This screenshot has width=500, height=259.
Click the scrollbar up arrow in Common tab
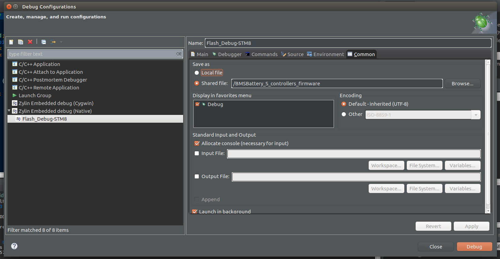pos(488,62)
